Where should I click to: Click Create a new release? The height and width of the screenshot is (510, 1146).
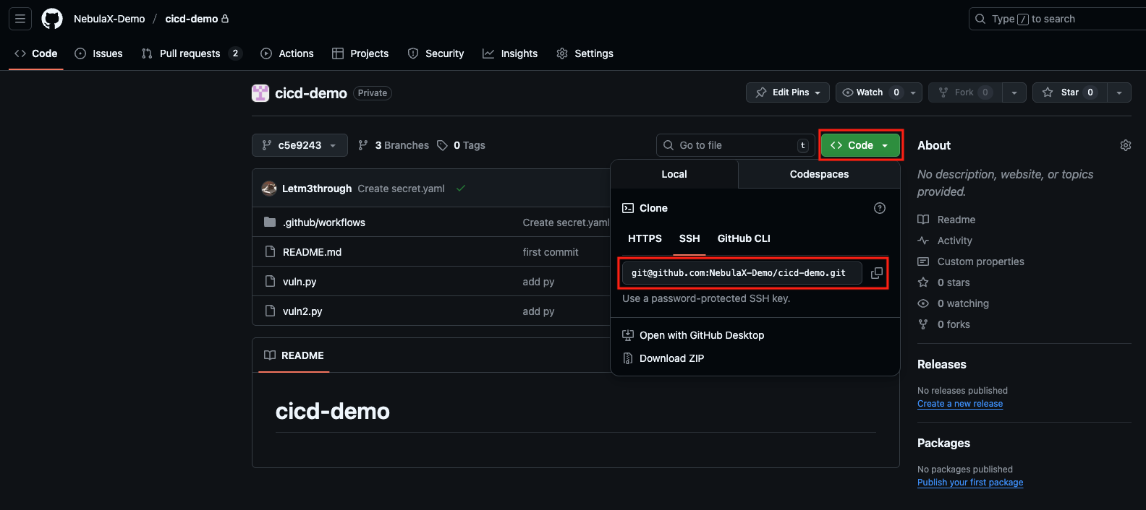tap(960, 404)
